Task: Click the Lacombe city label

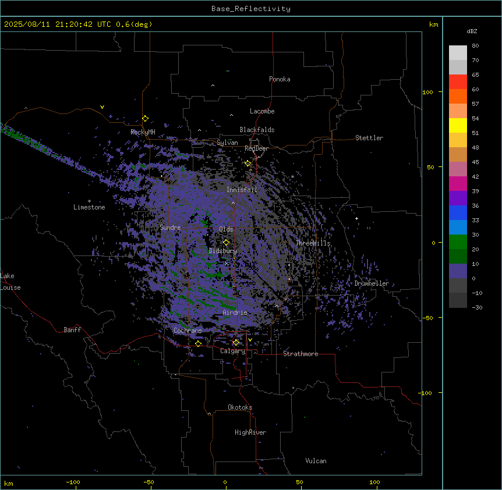Action: (x=262, y=111)
